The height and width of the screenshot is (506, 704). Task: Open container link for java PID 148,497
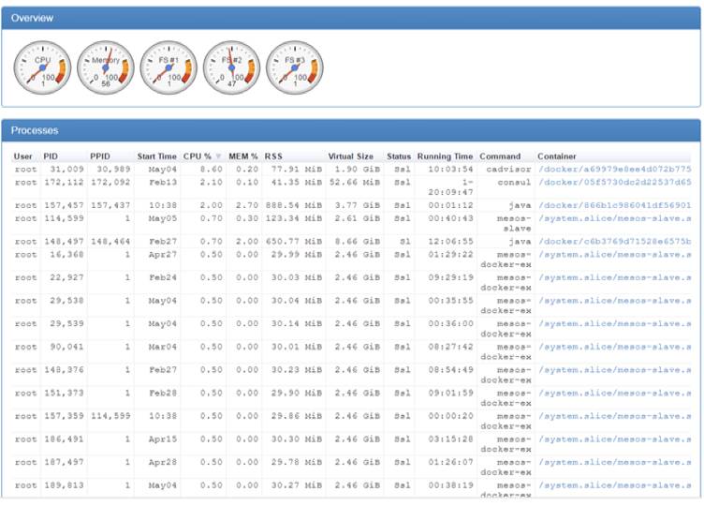pyautogui.click(x=615, y=242)
